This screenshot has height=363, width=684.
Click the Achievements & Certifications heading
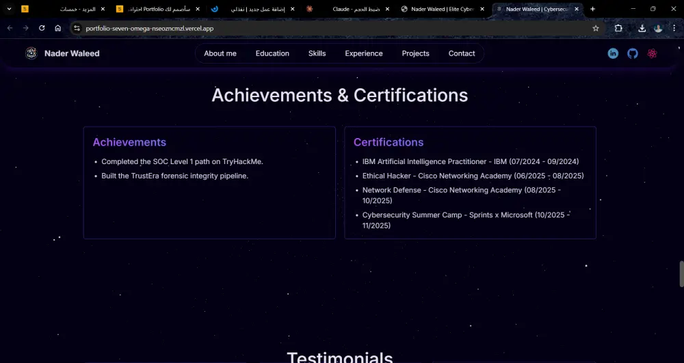click(x=340, y=95)
